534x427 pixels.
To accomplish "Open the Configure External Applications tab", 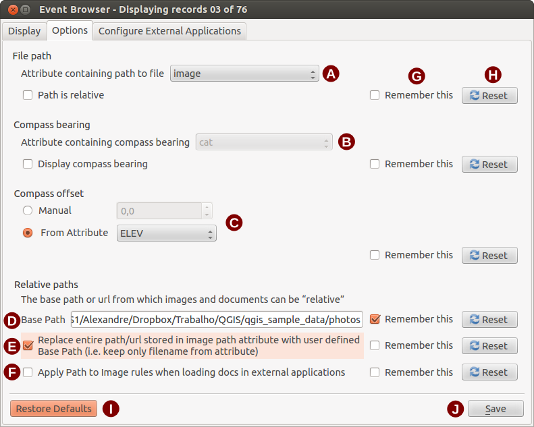I will coord(169,31).
